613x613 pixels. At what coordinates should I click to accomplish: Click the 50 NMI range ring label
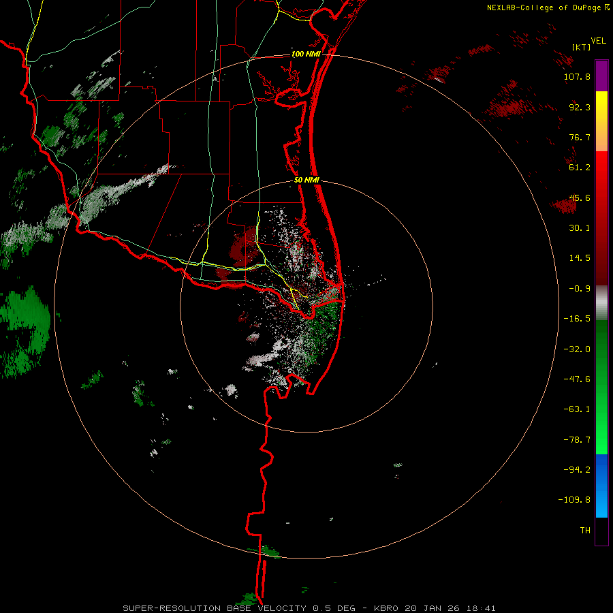(x=306, y=180)
